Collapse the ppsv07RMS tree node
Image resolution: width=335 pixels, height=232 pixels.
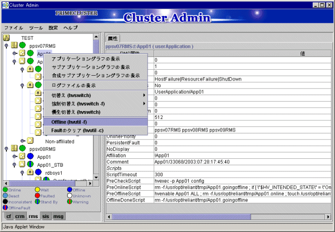coord(6,46)
